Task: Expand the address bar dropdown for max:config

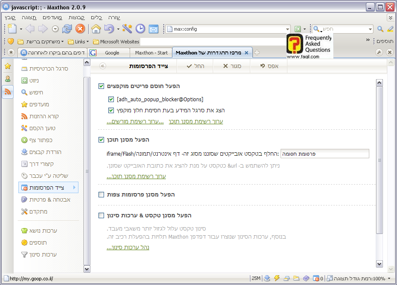Action: (287, 29)
